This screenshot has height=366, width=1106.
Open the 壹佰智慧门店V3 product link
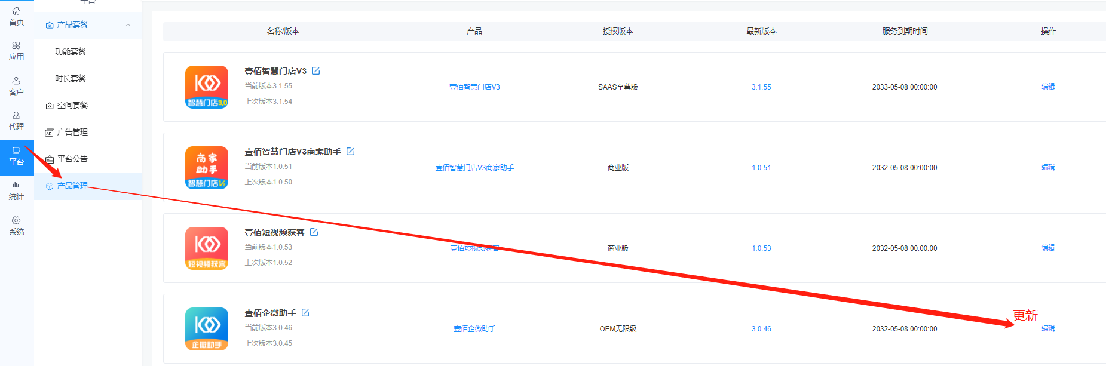pyautogui.click(x=474, y=87)
